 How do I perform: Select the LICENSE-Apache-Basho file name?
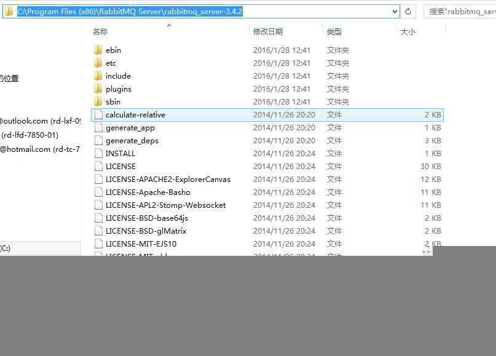(x=148, y=192)
